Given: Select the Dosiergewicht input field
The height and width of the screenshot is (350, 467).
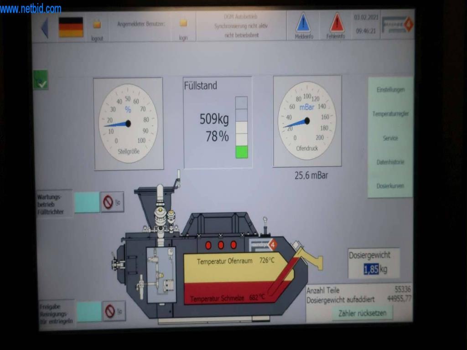Looking at the screenshot, I should tap(371, 269).
